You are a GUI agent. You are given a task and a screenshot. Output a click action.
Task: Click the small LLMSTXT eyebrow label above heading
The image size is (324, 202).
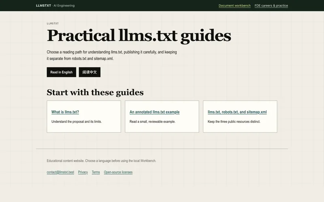pyautogui.click(x=53, y=23)
